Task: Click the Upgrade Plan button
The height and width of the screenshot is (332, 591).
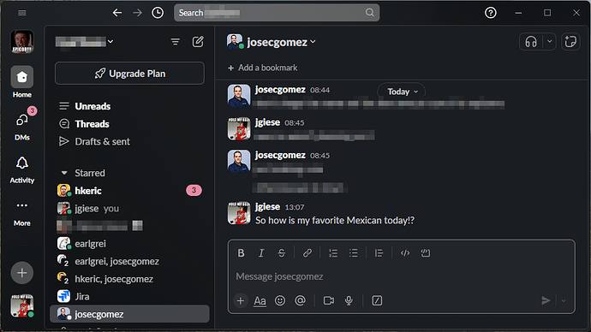Action: coord(129,74)
